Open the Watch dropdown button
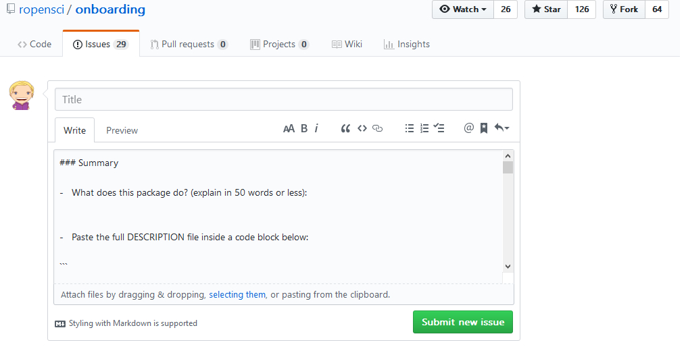The height and width of the screenshot is (355, 686). tap(463, 9)
